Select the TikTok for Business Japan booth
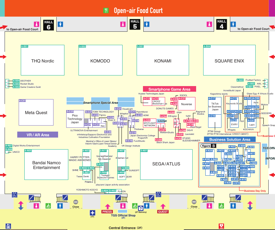Viewport: 275px width, 230px height. [x=215, y=106]
